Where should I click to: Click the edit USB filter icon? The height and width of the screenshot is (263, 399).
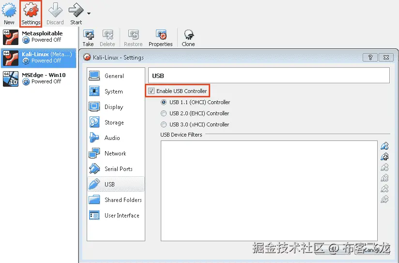384,167
